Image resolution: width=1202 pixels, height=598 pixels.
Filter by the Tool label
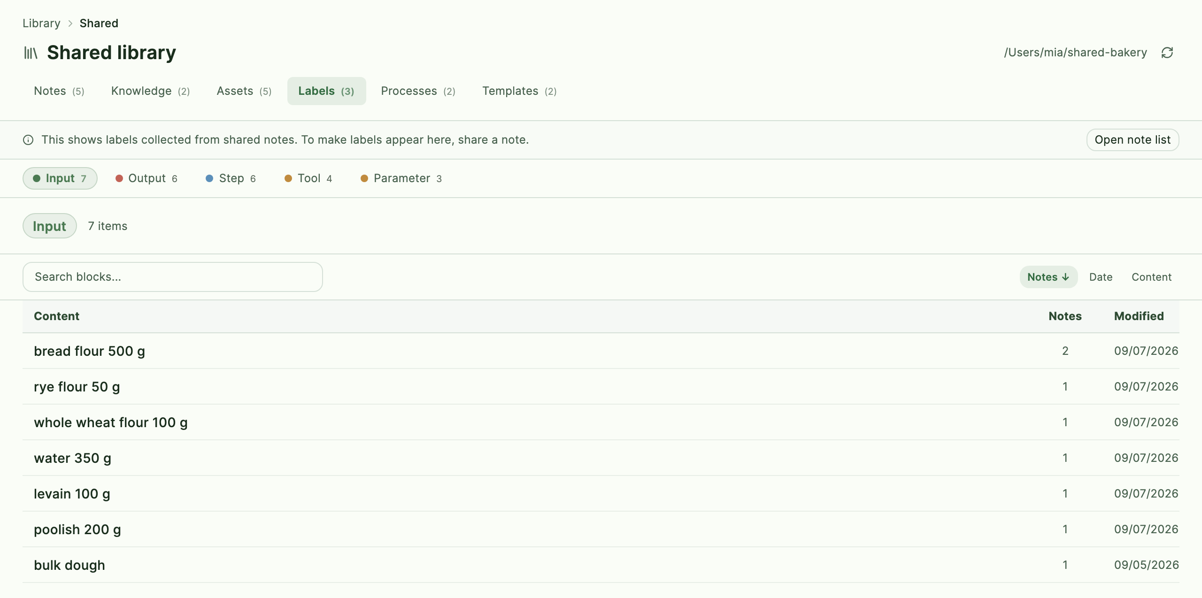click(308, 178)
